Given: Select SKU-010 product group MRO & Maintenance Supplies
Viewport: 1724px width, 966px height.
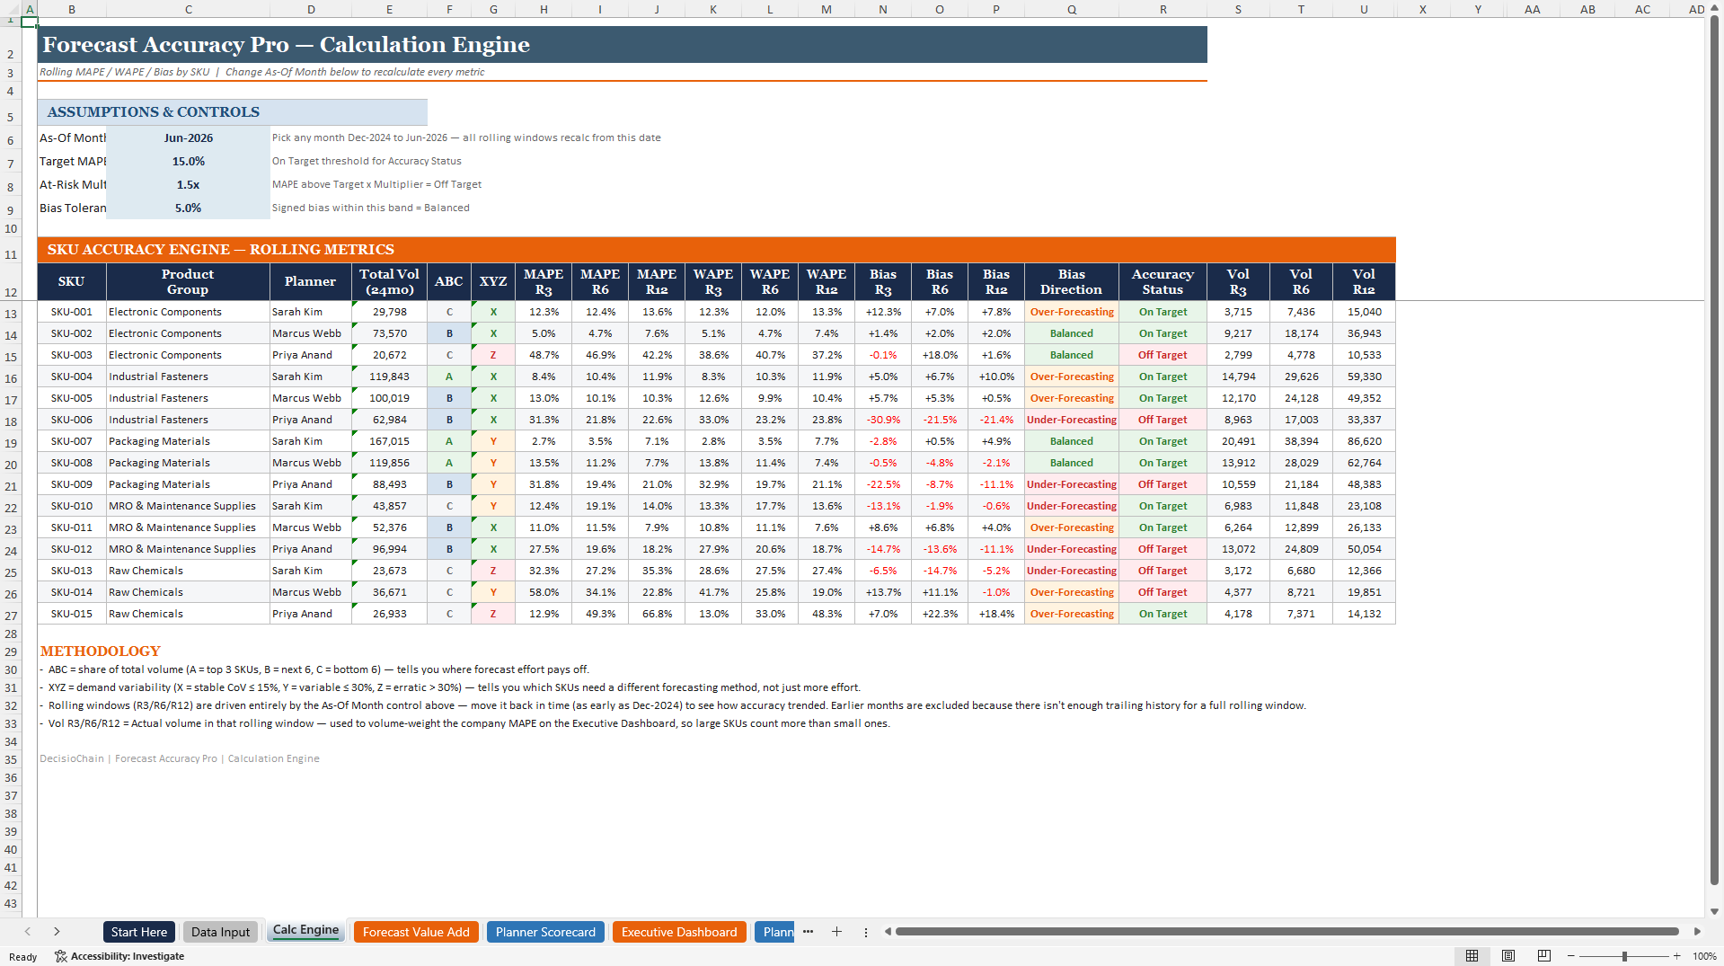Looking at the screenshot, I should pyautogui.click(x=188, y=506).
